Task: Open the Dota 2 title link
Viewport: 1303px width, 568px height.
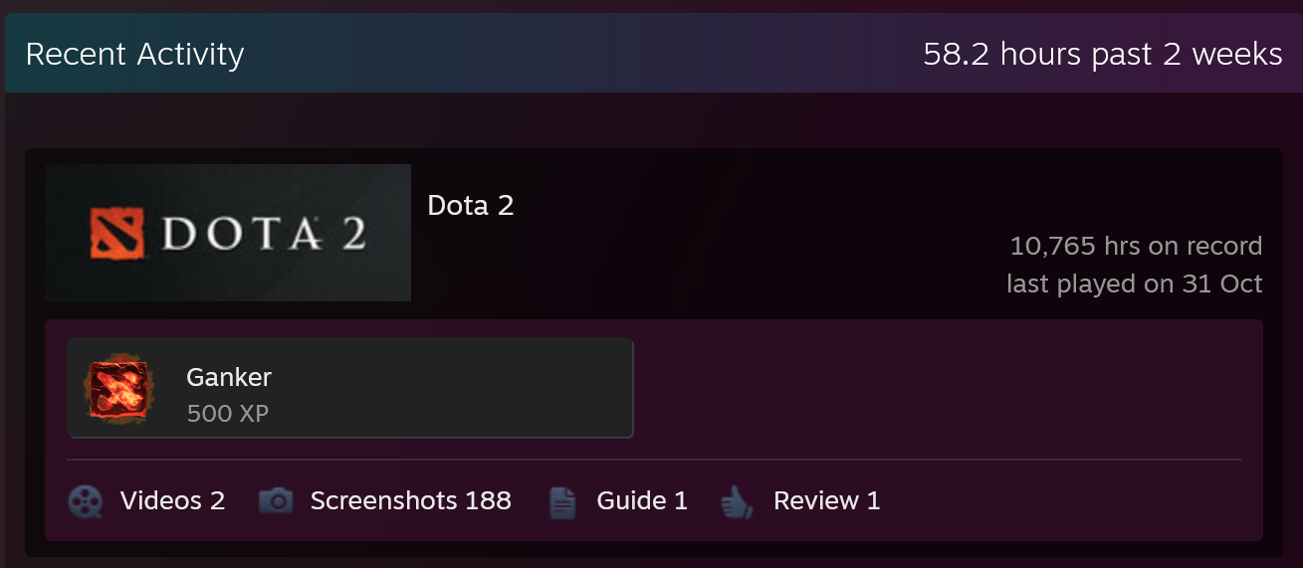Action: tap(470, 206)
